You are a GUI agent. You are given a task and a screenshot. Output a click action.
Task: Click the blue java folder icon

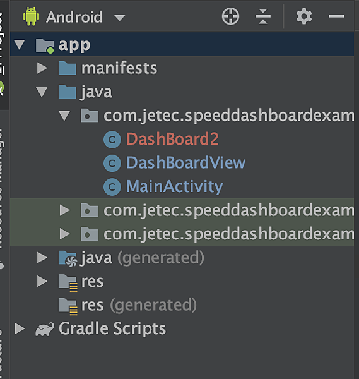pyautogui.click(x=68, y=92)
